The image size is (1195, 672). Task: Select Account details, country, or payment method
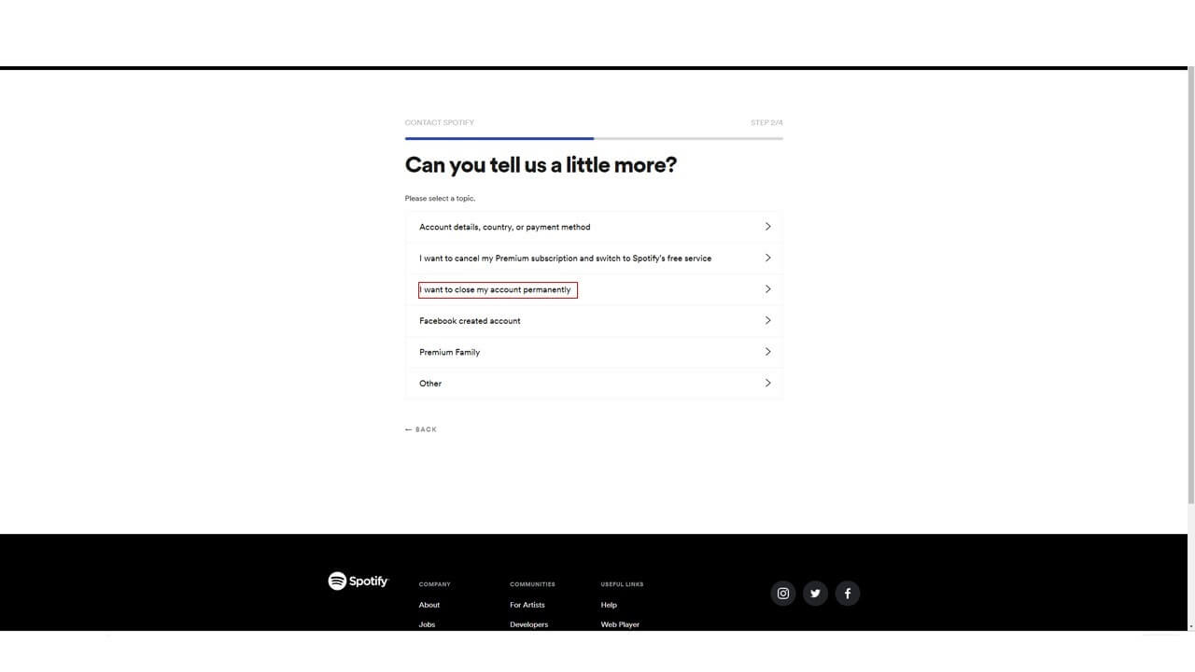point(594,227)
